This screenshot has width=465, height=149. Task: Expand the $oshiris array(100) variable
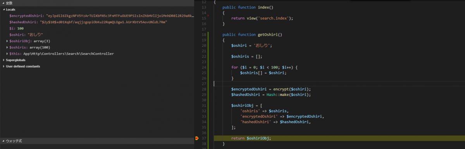coord(7,47)
